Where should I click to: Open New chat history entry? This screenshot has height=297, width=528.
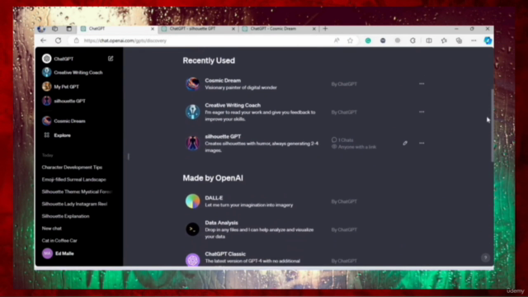tap(52, 229)
